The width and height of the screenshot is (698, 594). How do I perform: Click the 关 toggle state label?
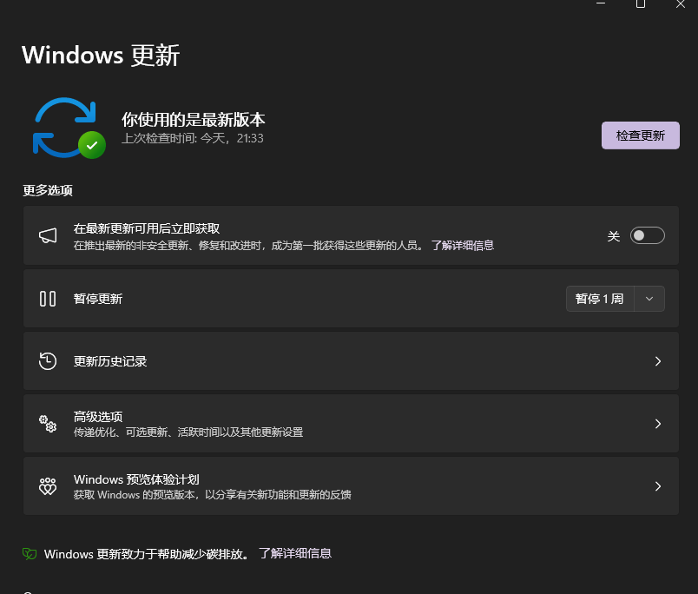[x=614, y=236]
